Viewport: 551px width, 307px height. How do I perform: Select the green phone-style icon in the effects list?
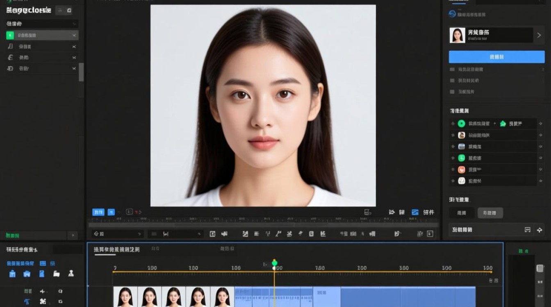tap(462, 158)
